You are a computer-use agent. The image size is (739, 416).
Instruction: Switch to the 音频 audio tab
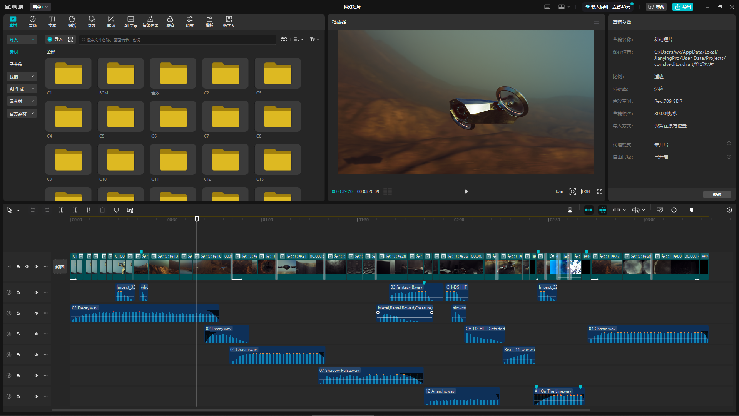tap(33, 22)
